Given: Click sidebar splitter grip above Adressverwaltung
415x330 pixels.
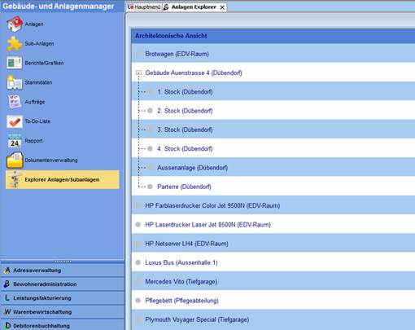Looking at the screenshot, I should [63, 262].
